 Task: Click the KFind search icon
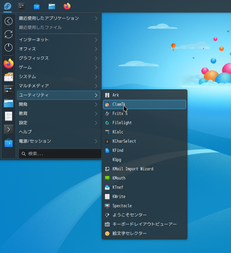(107, 151)
